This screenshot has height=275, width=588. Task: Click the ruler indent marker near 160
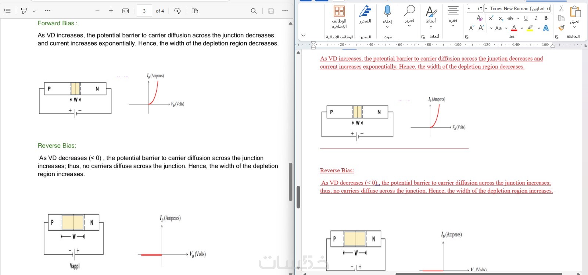click(x=553, y=45)
